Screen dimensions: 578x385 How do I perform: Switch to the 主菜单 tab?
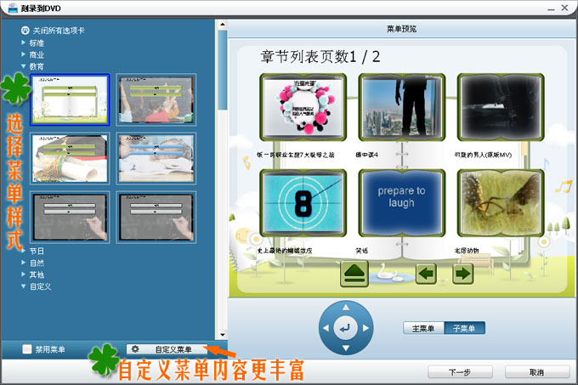[423, 328]
